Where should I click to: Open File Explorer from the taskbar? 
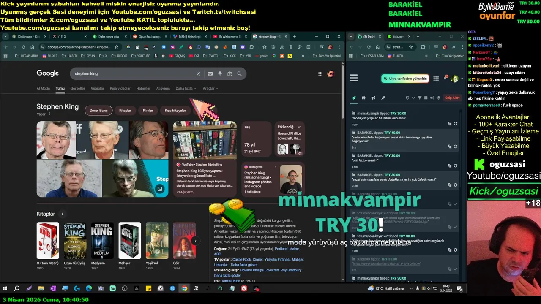click(41, 289)
